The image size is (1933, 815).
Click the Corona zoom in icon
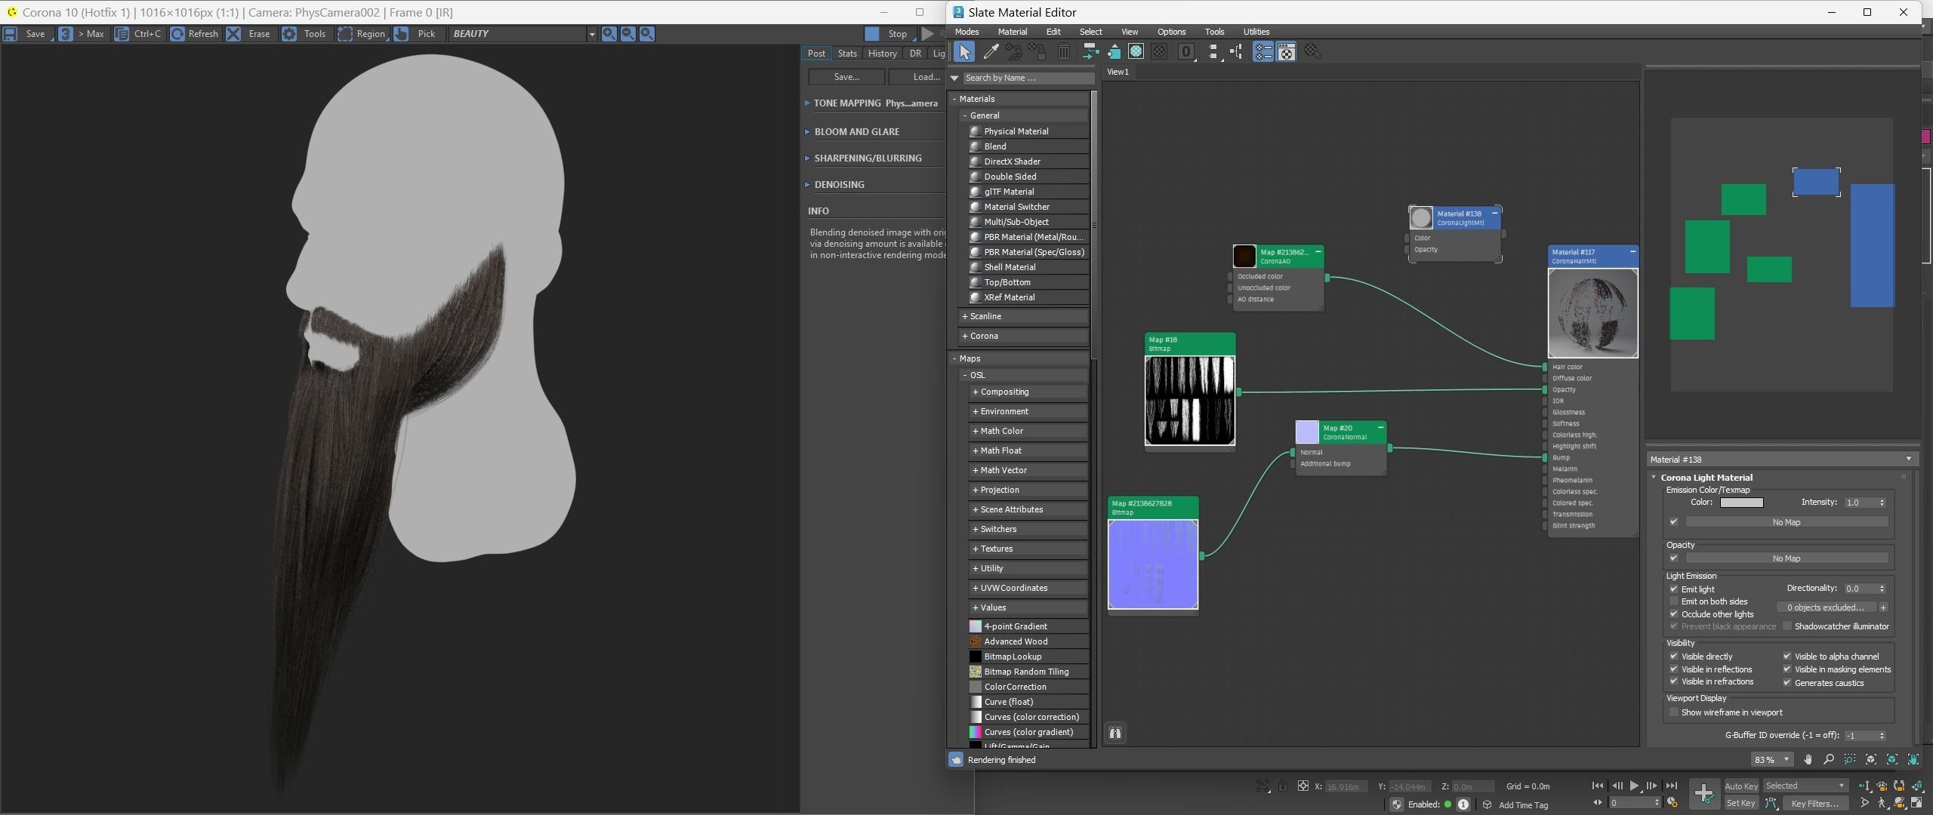point(609,33)
